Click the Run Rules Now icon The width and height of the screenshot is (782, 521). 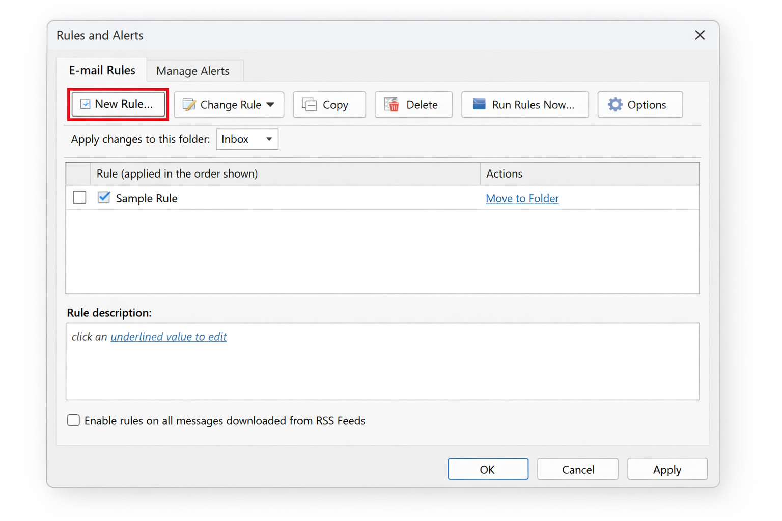pos(479,104)
